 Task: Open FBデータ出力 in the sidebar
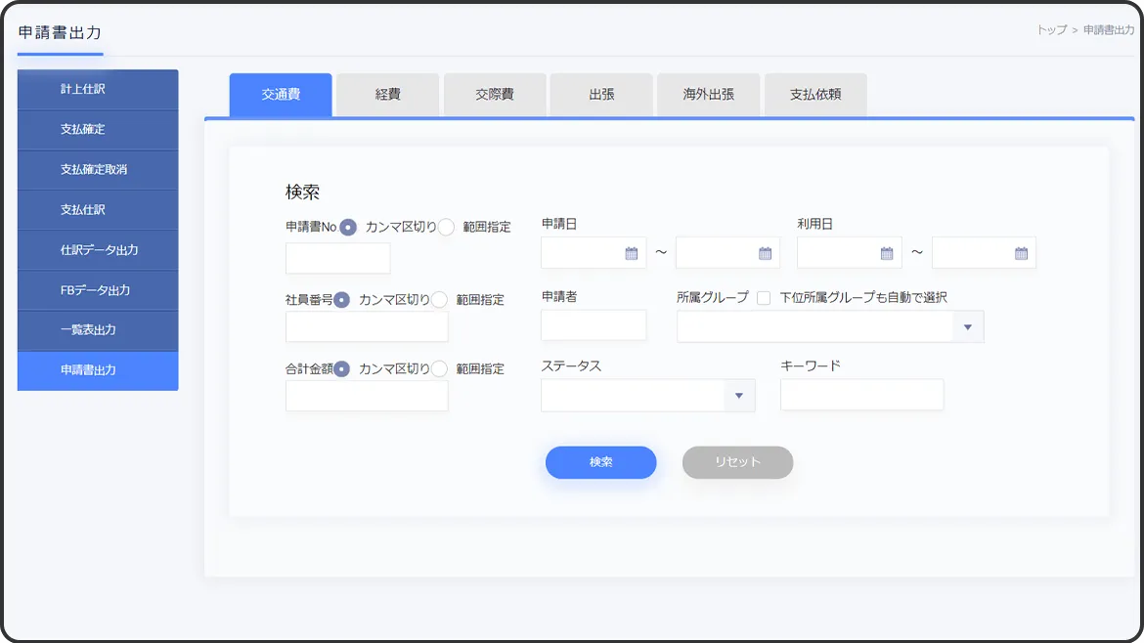pos(98,290)
